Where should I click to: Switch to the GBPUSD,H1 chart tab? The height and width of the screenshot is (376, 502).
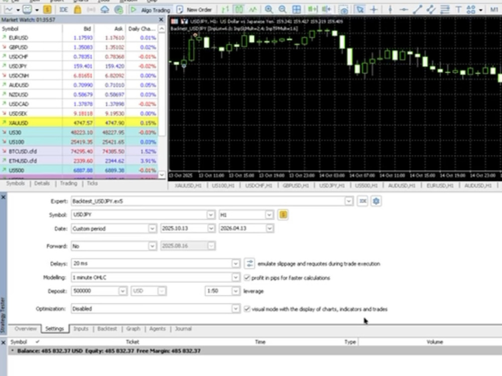[x=296, y=185]
